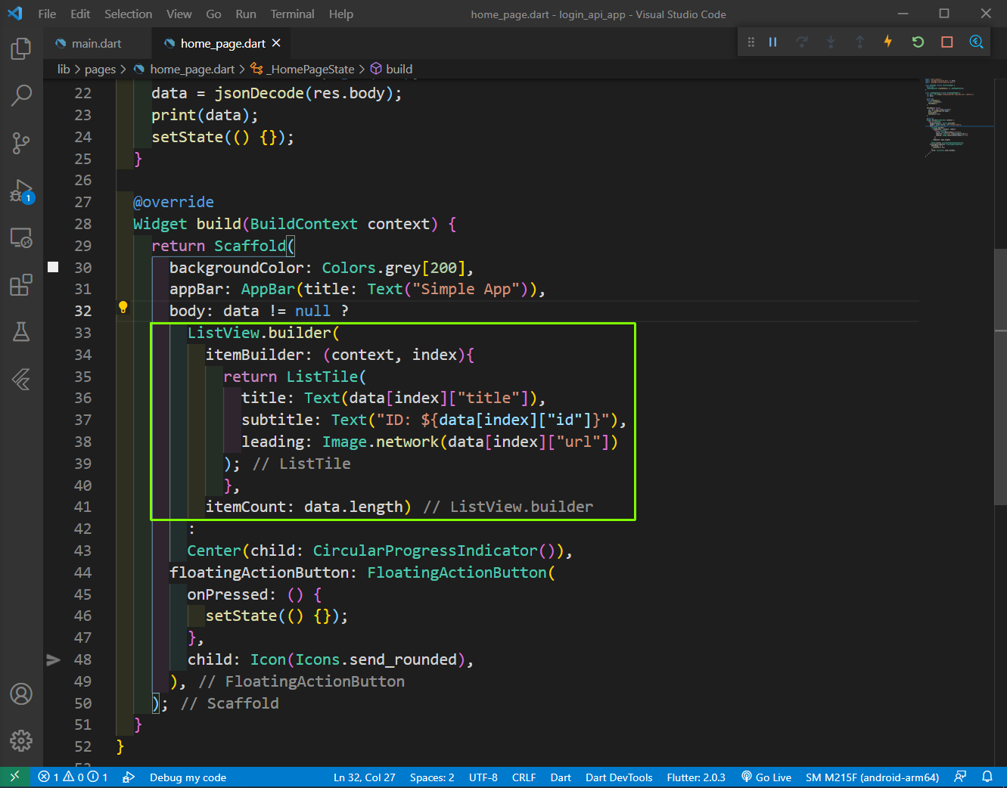This screenshot has height=788, width=1007.
Task: Pause the debug session
Action: click(773, 42)
